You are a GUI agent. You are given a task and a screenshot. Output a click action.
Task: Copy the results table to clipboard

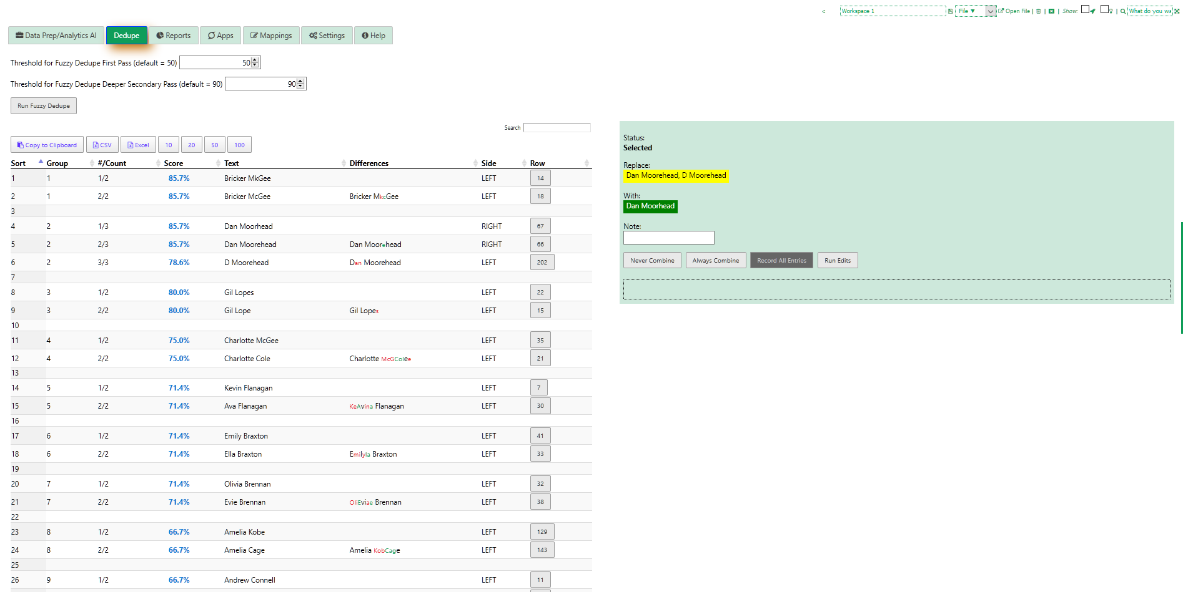click(47, 144)
